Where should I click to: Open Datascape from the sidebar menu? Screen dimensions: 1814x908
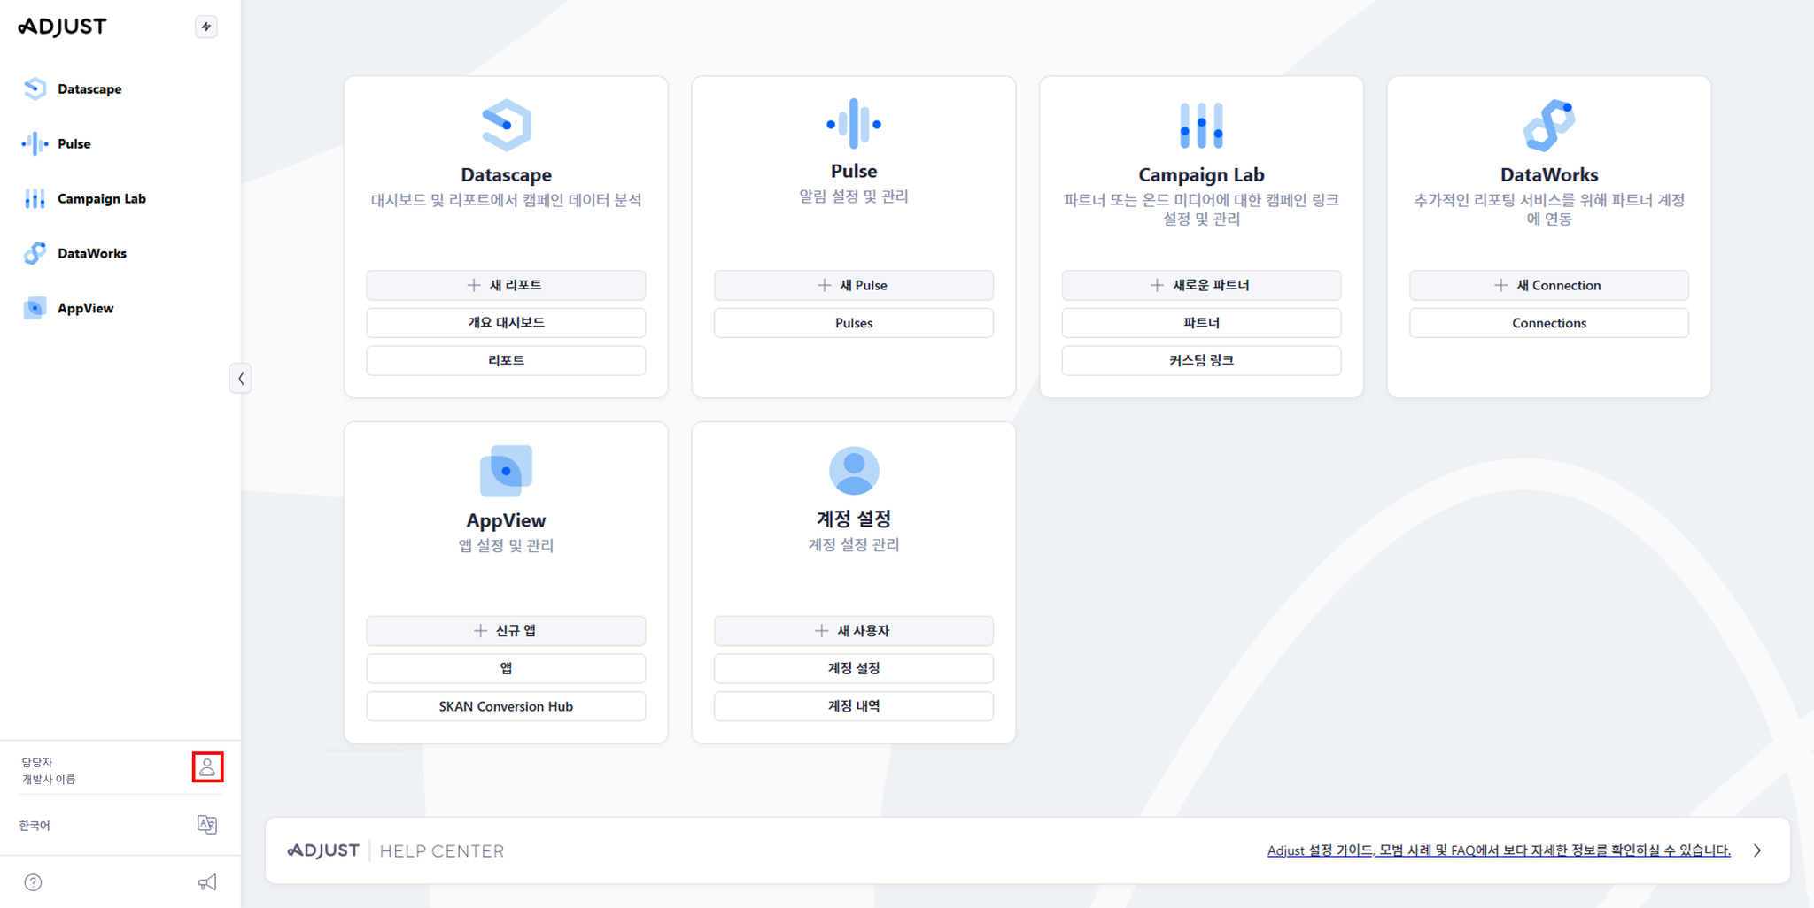89,88
